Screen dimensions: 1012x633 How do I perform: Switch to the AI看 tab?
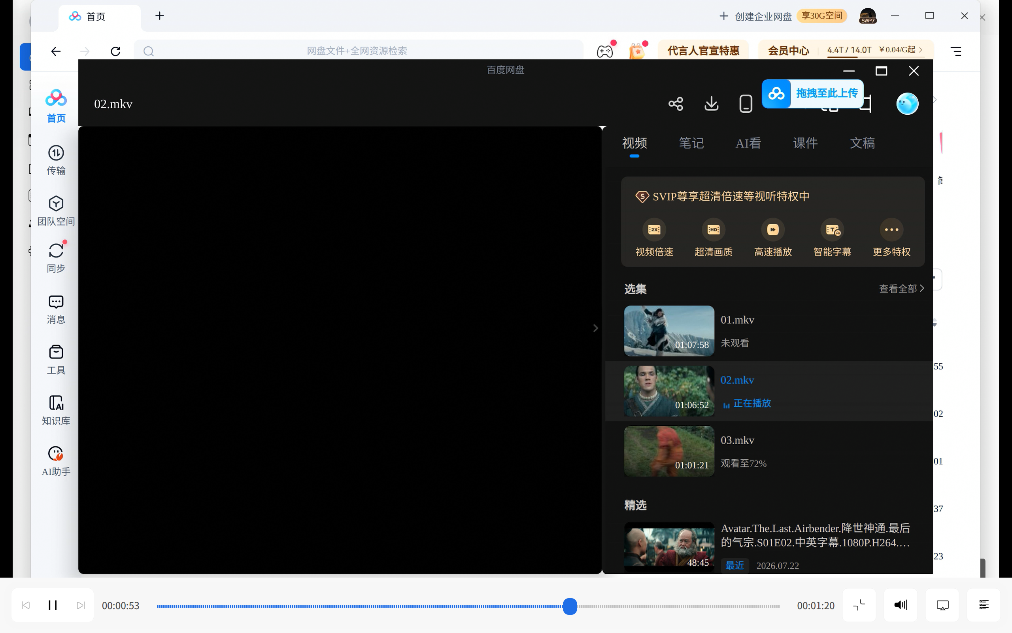click(x=748, y=143)
